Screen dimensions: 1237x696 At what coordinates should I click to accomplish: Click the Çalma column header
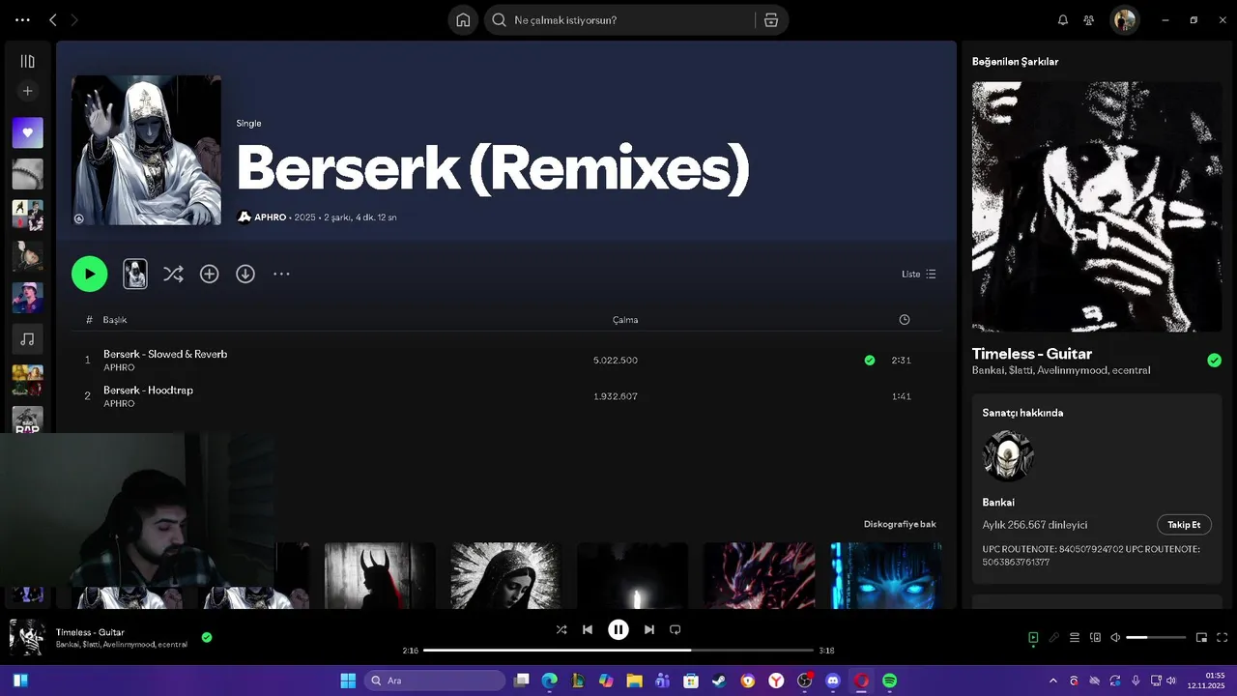pyautogui.click(x=625, y=320)
